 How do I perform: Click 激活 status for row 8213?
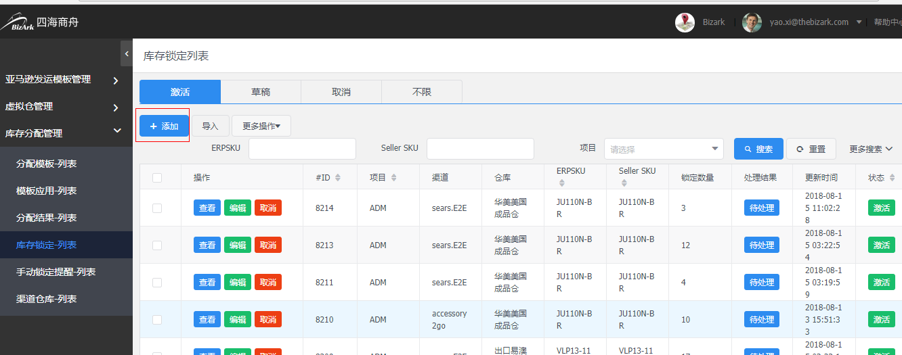coord(882,245)
